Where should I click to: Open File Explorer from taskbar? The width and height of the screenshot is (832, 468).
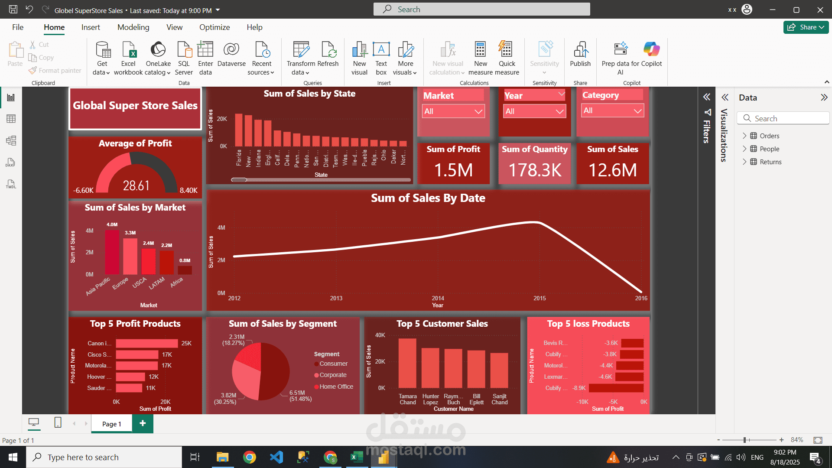[222, 457]
